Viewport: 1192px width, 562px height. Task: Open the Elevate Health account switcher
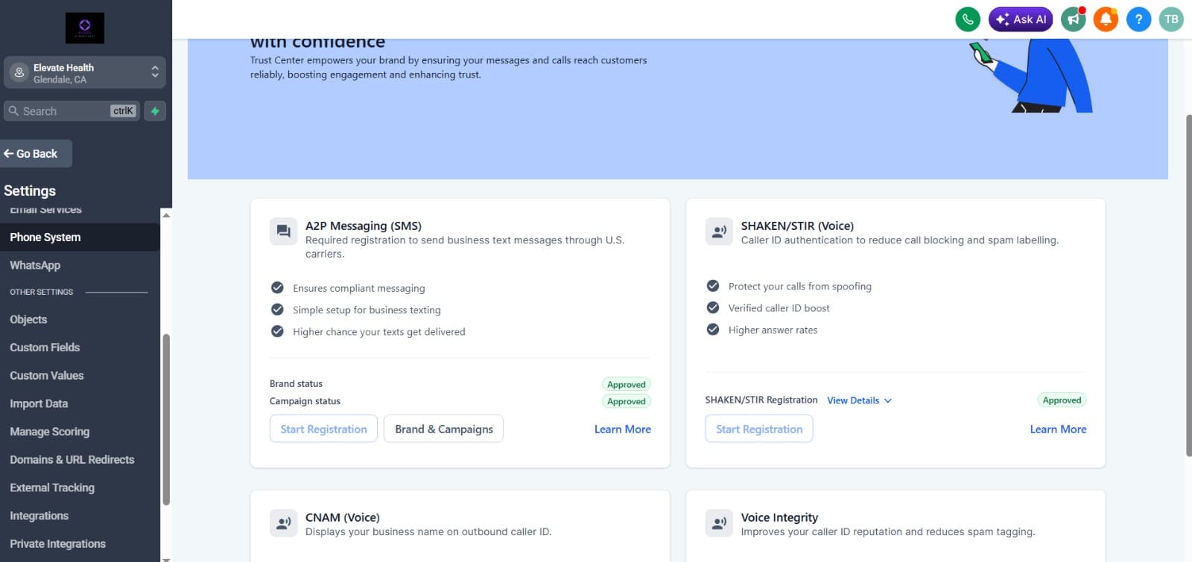pyautogui.click(x=85, y=72)
